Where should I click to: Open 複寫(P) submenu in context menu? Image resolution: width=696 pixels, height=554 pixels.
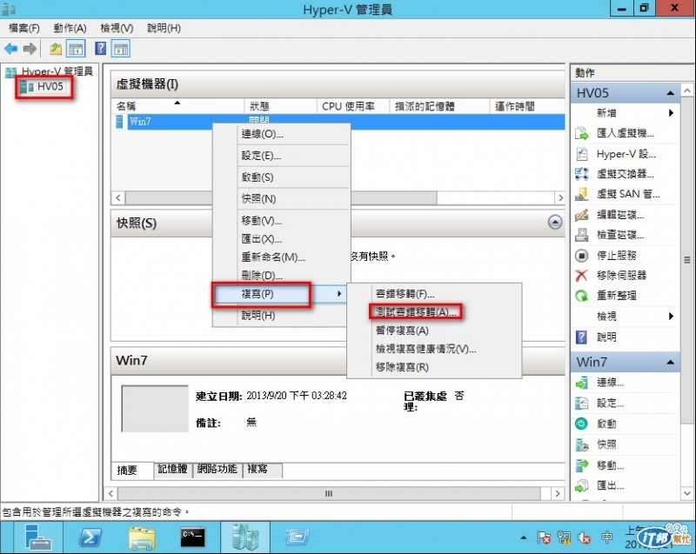pyautogui.click(x=280, y=294)
